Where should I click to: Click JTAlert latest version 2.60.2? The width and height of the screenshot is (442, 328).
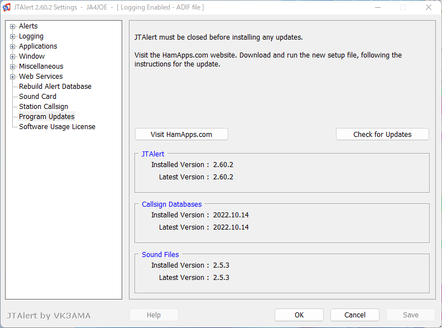click(x=223, y=177)
